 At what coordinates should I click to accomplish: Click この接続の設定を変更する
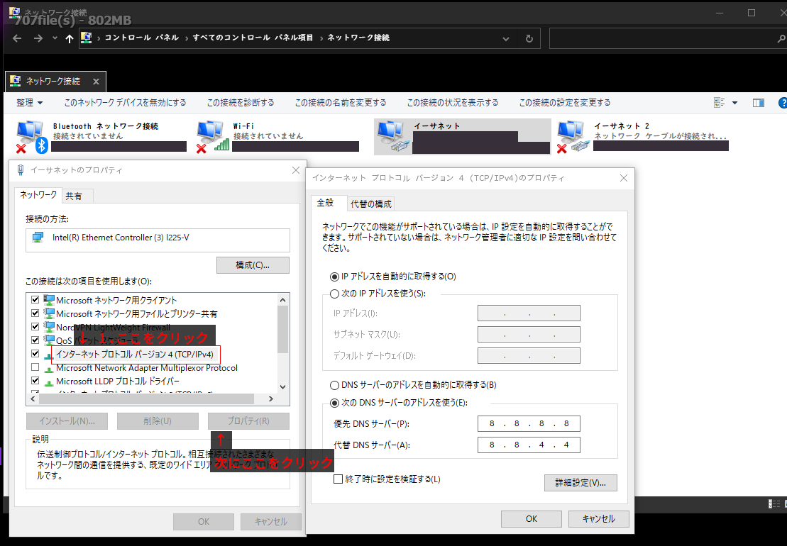point(565,102)
